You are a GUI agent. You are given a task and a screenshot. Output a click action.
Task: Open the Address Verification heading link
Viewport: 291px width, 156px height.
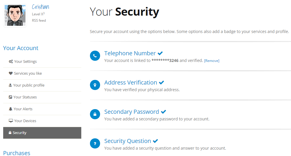tap(130, 82)
